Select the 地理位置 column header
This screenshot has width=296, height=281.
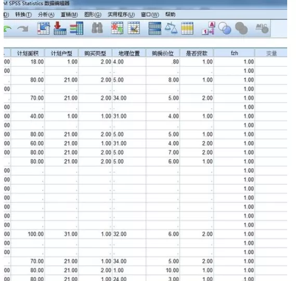pyautogui.click(x=129, y=53)
